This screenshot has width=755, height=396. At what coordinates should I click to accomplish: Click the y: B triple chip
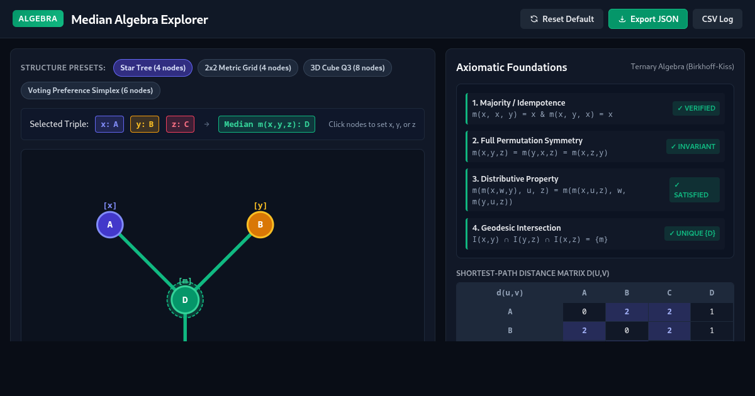[145, 124]
